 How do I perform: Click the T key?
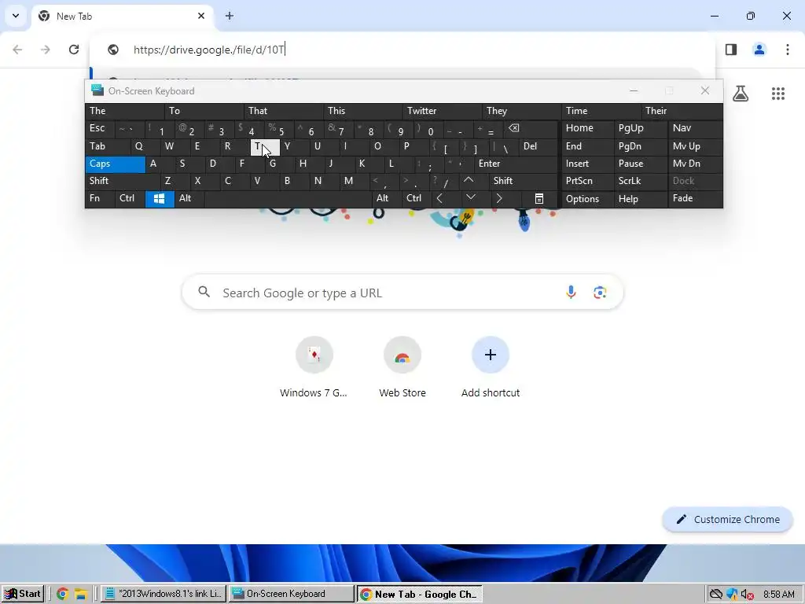(x=265, y=147)
